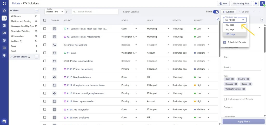This screenshot has height=125, width=266.
Task: Select 100 / page option in list
Action: coord(235,34)
